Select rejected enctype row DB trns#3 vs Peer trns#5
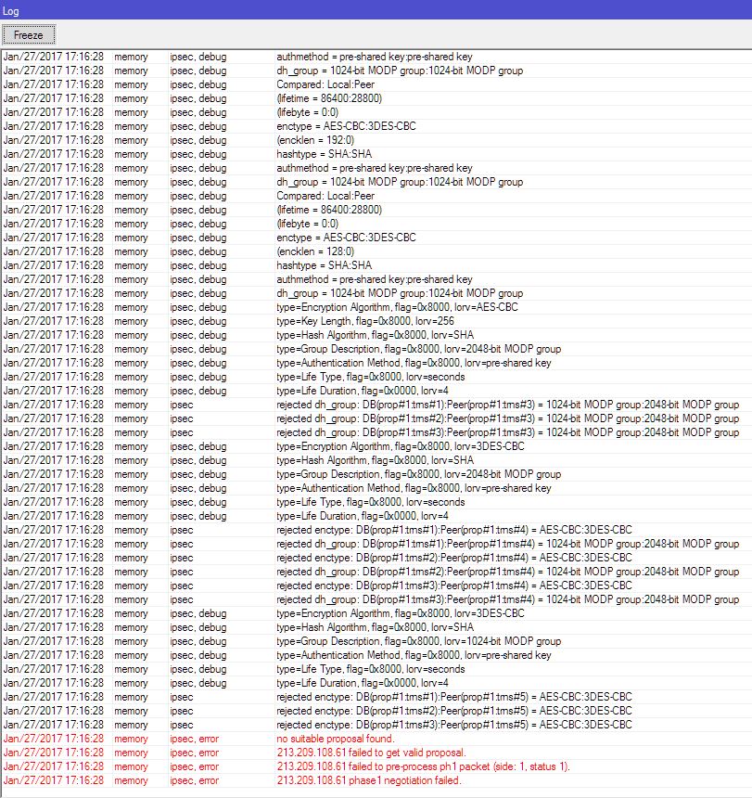This screenshot has height=798, width=752. pyautogui.click(x=376, y=725)
